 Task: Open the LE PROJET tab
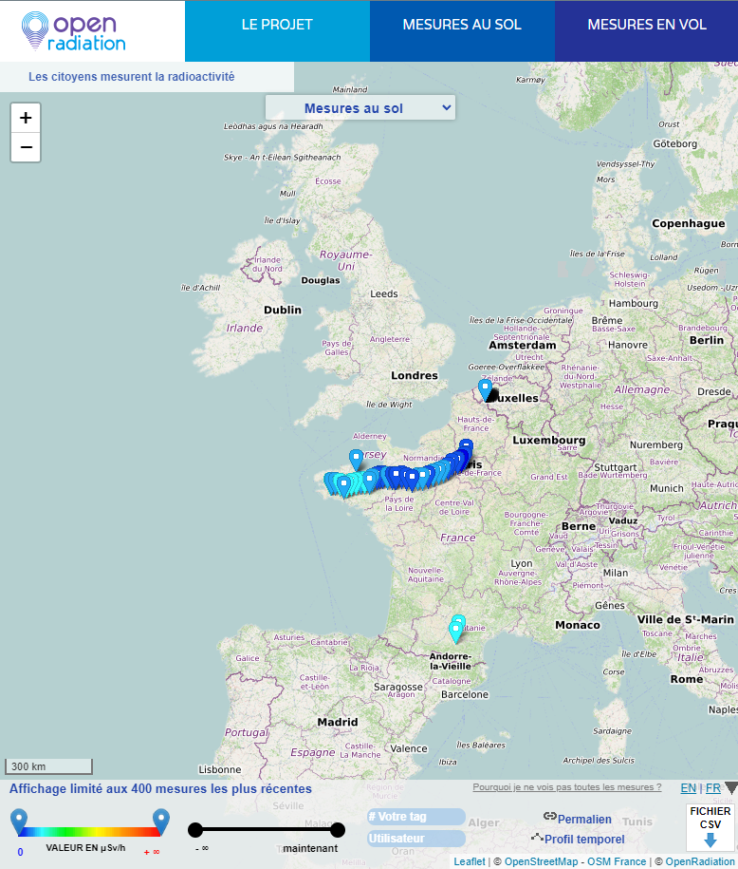tap(277, 25)
